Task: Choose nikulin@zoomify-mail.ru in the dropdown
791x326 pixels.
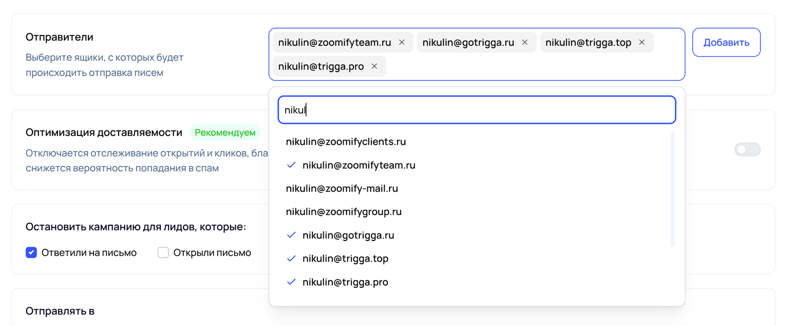Action: pyautogui.click(x=342, y=188)
